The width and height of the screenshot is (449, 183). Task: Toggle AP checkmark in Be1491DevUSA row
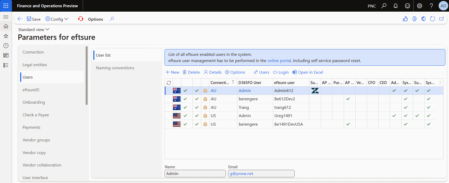click(348, 124)
